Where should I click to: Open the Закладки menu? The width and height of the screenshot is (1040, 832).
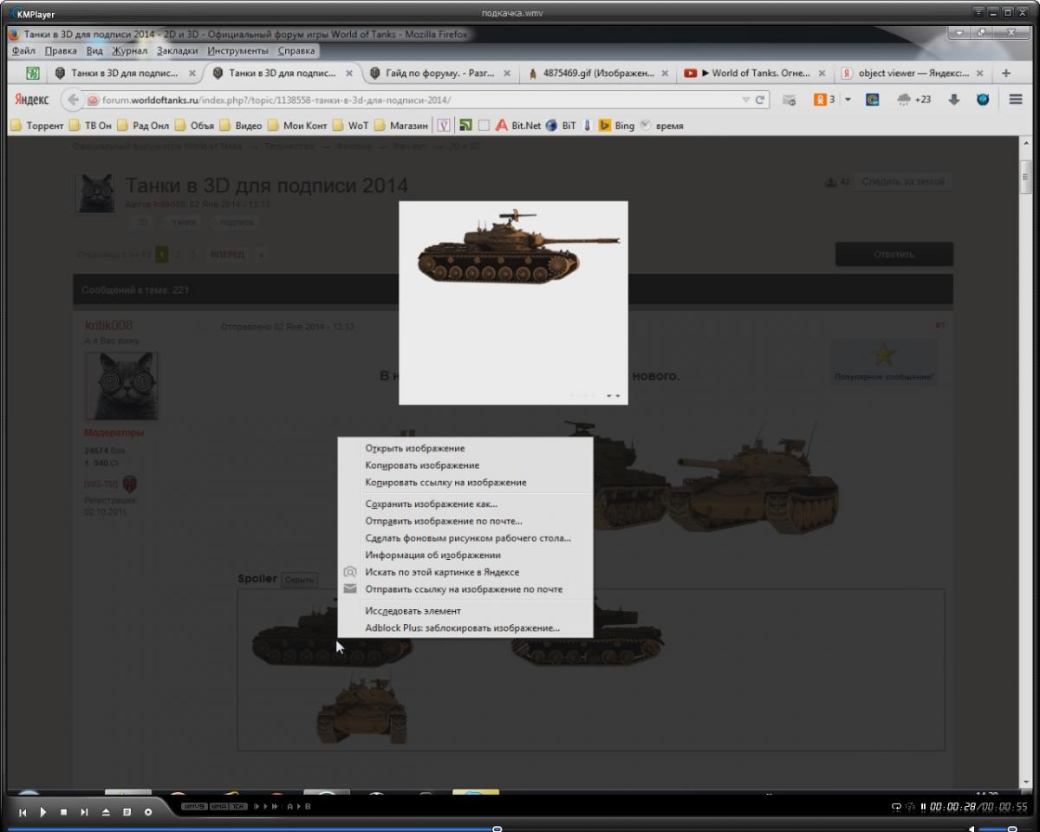(178, 50)
